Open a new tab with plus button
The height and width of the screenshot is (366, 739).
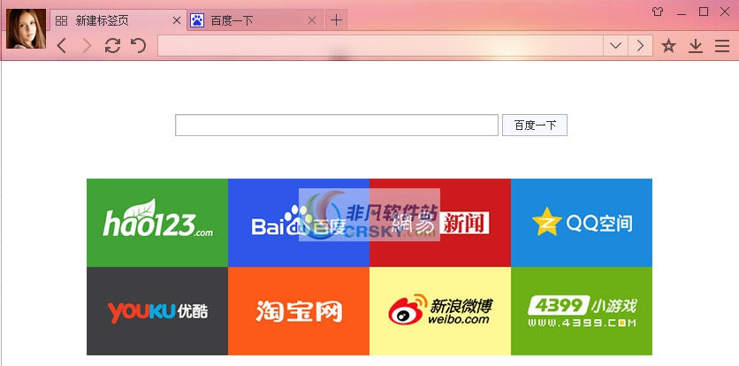click(x=336, y=20)
